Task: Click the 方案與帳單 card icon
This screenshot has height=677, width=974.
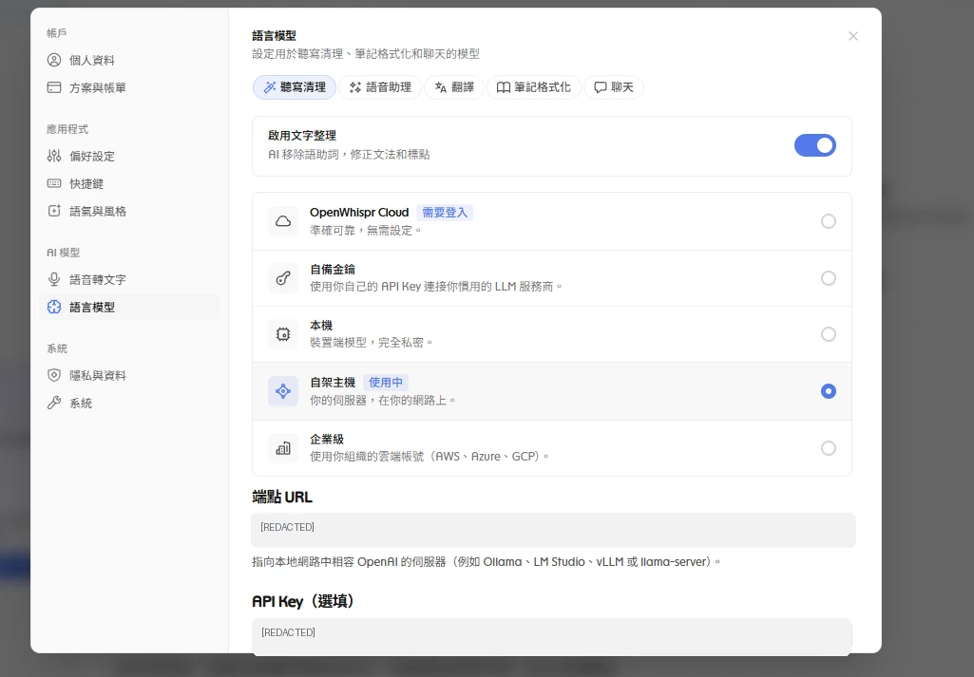Action: [x=54, y=87]
